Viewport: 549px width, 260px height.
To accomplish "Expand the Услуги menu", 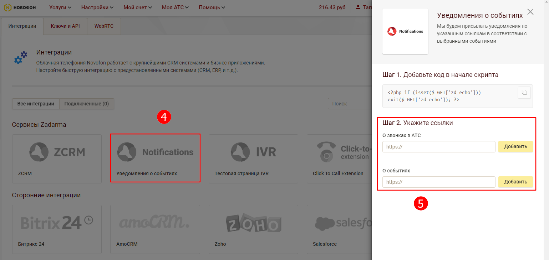I will coord(60,7).
